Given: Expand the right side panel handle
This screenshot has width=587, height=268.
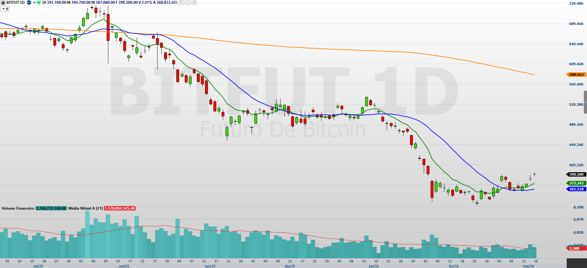Looking at the screenshot, I should (x=585, y=102).
